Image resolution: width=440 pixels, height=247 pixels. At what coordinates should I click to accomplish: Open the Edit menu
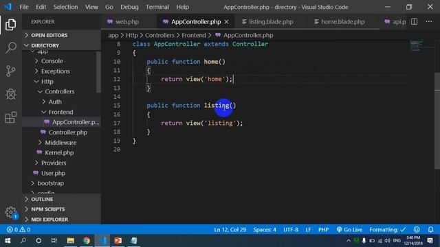coord(41,7)
